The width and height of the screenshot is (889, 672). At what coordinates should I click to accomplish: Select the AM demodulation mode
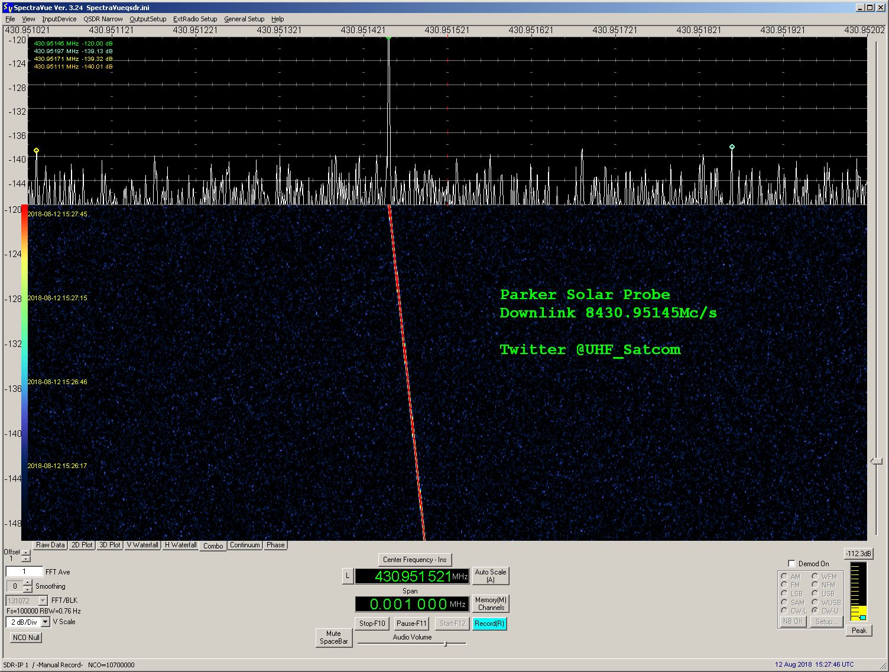pos(784,576)
